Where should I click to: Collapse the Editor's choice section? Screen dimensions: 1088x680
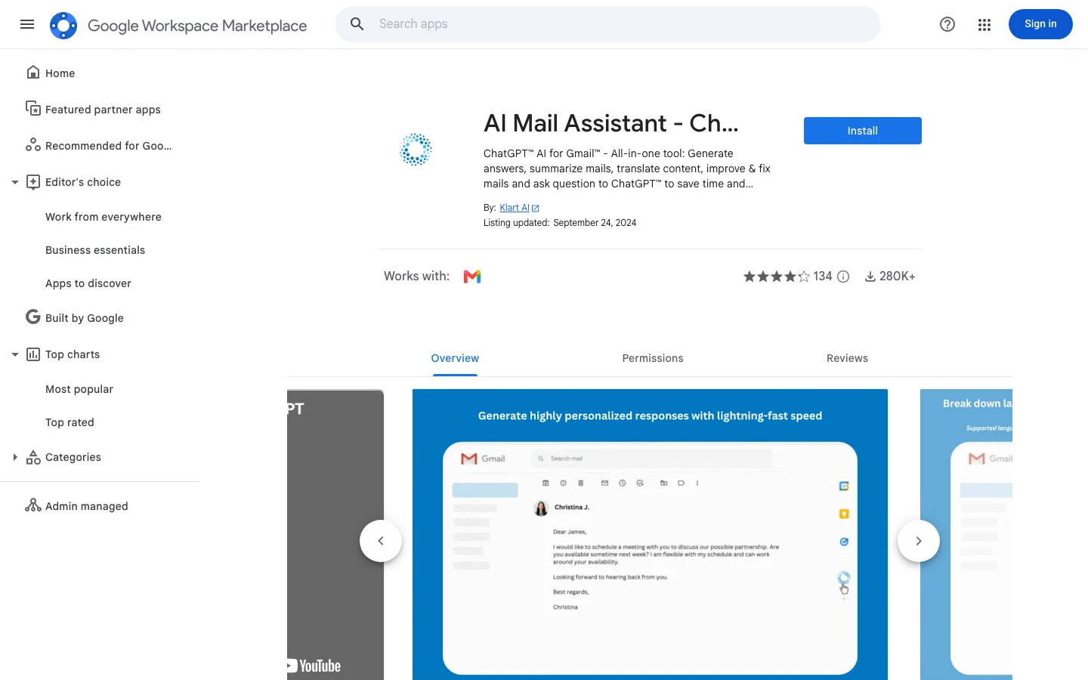click(x=15, y=182)
